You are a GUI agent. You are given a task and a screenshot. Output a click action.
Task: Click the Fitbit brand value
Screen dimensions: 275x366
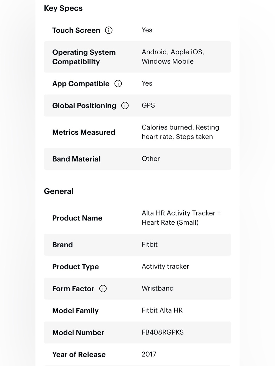pyautogui.click(x=150, y=244)
